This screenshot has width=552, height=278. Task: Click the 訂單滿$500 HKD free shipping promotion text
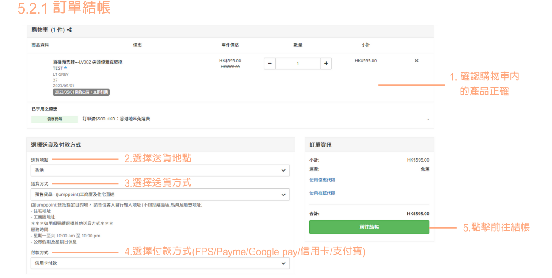116,119
